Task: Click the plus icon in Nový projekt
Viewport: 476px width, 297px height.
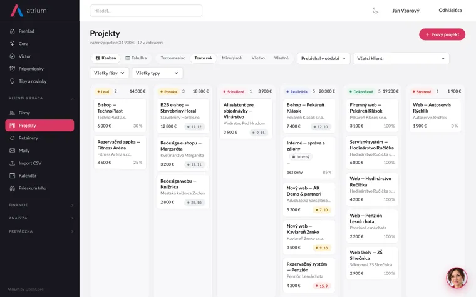Action: [x=427, y=34]
